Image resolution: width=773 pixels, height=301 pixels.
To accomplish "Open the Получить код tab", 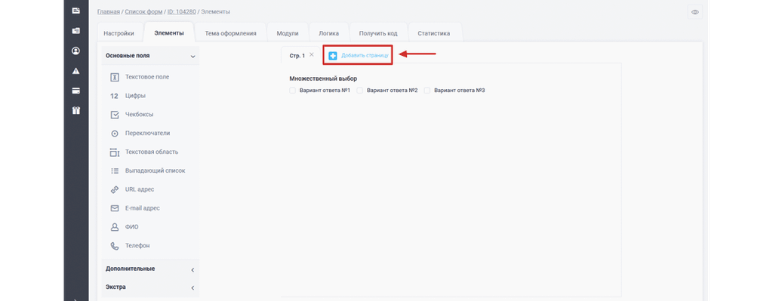I will tap(378, 33).
